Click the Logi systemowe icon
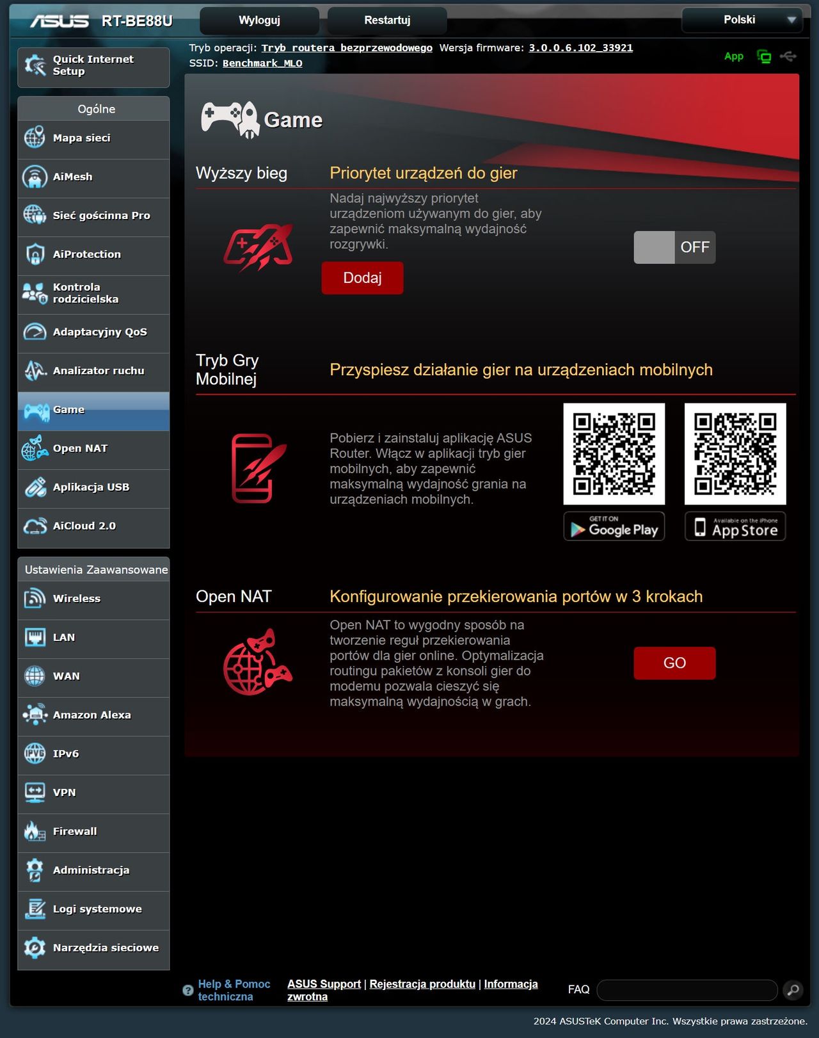 tap(35, 909)
